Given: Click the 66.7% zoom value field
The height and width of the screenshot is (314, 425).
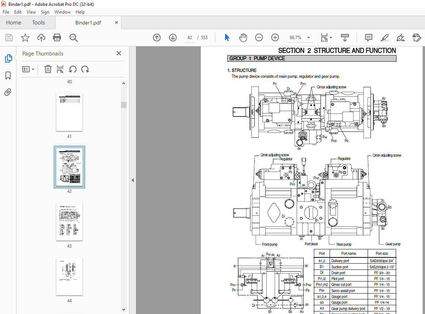Looking at the screenshot, I should (x=295, y=38).
